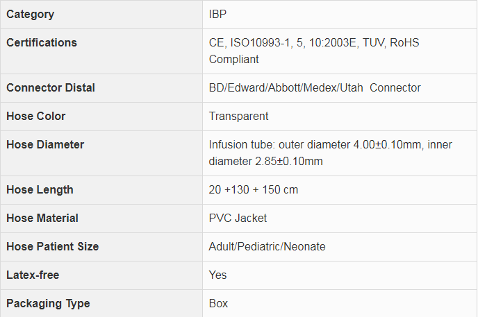Select the Box packaging value
The image size is (478, 317).
(x=218, y=303)
